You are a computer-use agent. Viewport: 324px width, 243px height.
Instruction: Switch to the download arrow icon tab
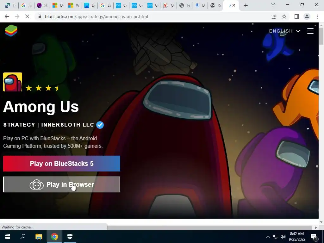200,5
